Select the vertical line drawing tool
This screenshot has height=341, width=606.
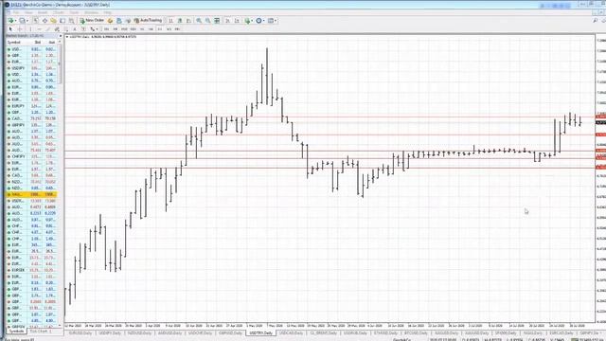point(30,29)
